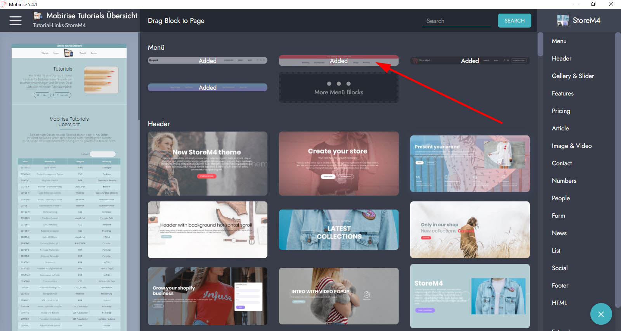Click the Search button
This screenshot has height=331, width=621.
coord(514,21)
